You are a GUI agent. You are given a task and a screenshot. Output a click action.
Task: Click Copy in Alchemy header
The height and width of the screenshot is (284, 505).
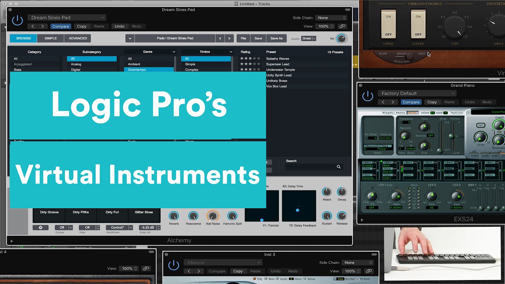point(82,26)
